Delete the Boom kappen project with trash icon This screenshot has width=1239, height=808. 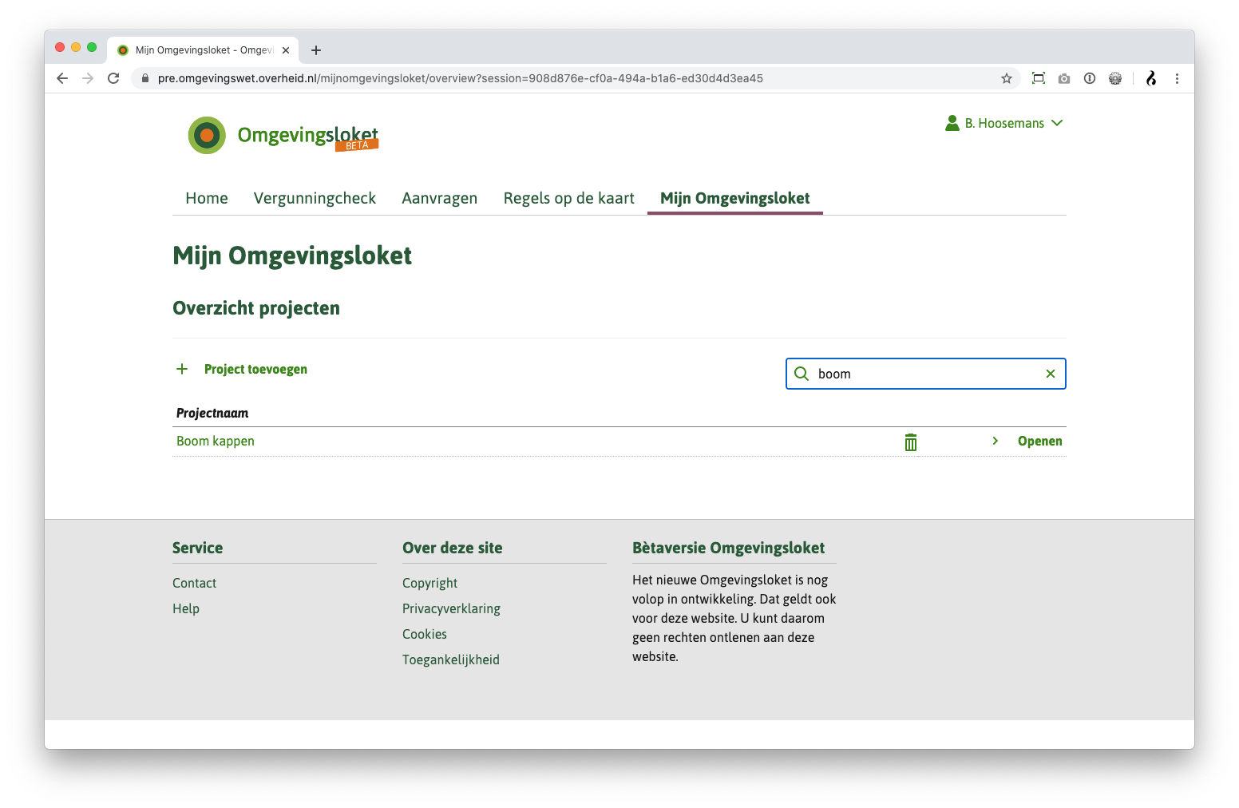tap(911, 442)
